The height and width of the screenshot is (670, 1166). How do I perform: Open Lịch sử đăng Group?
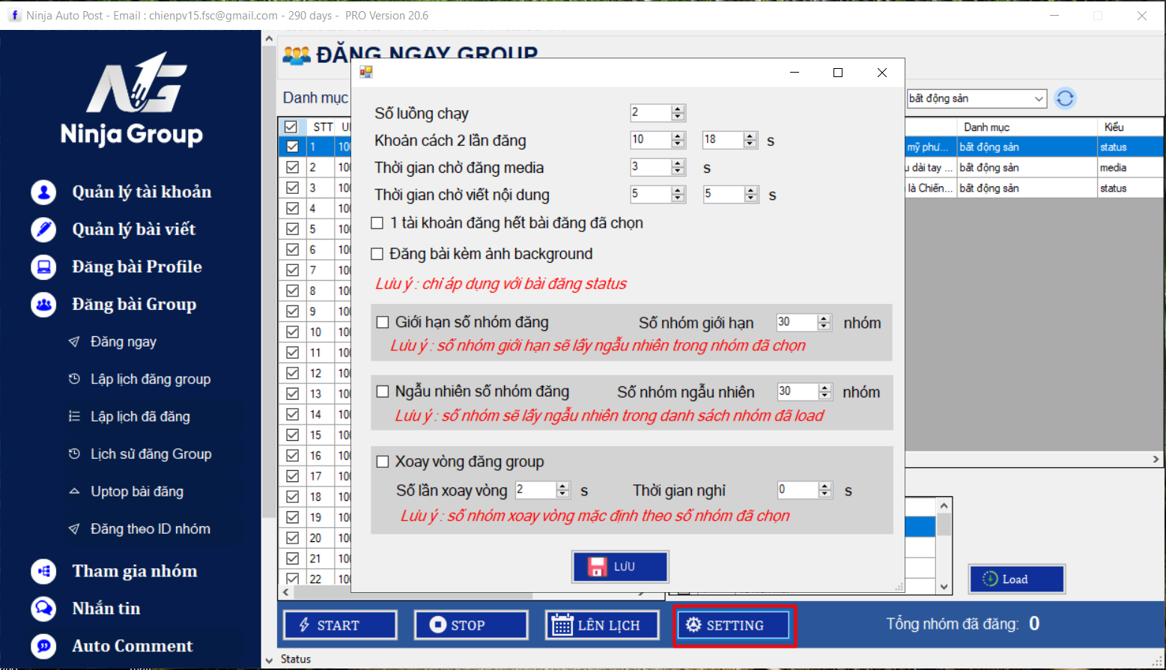click(151, 454)
